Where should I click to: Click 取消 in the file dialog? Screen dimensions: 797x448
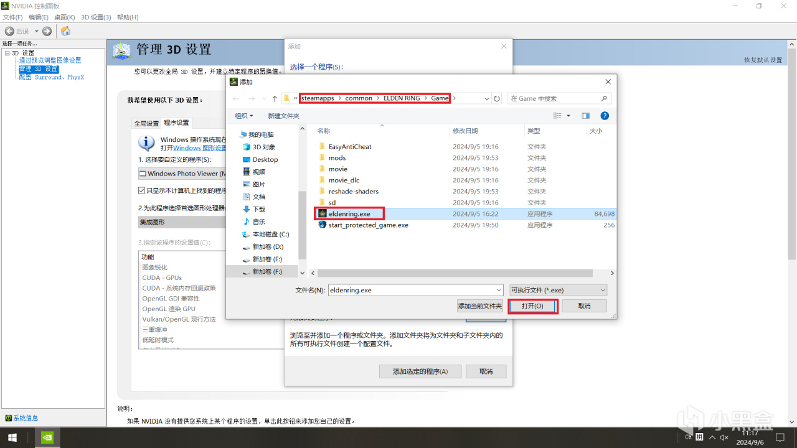pyautogui.click(x=584, y=306)
